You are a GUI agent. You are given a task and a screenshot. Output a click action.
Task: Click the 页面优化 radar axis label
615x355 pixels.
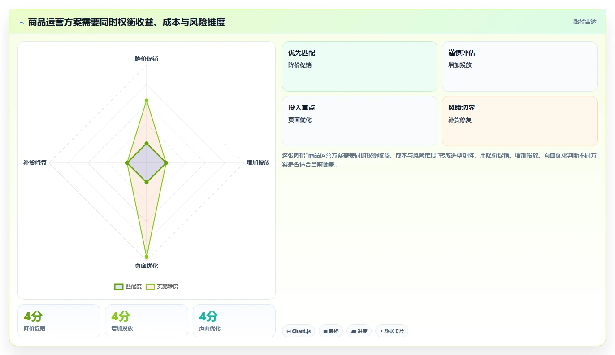coord(147,266)
